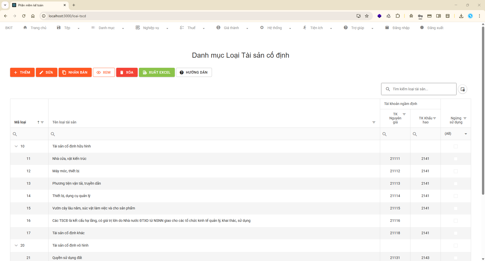The image size is (485, 261).
Task: Toggle Ngừng sử dụng checkbox for row 20
Action: click(456, 246)
